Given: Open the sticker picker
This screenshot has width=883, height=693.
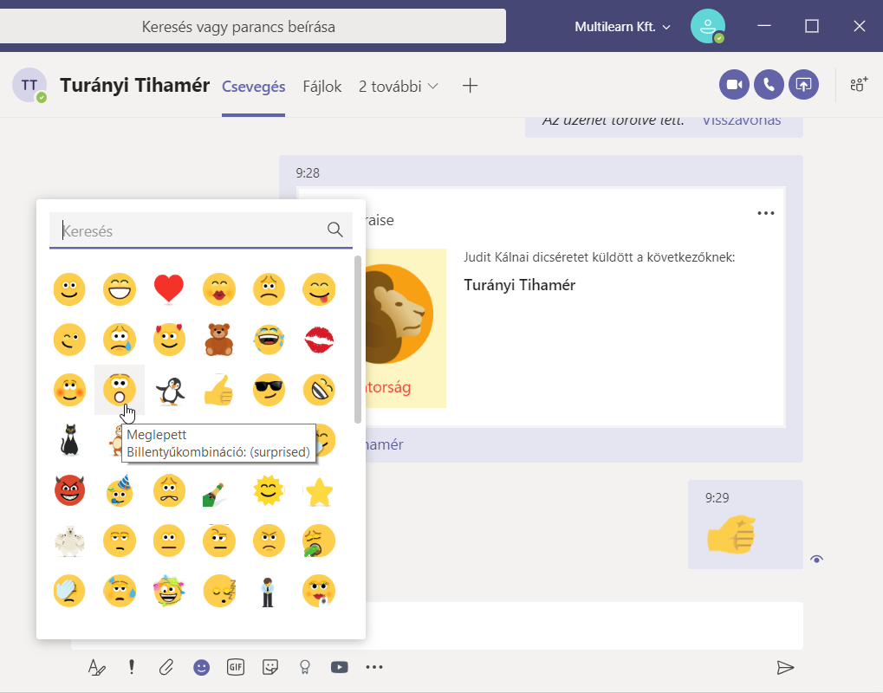Looking at the screenshot, I should tap(270, 667).
